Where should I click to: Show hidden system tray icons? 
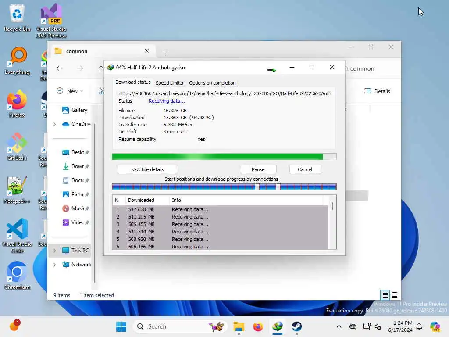pos(339,326)
